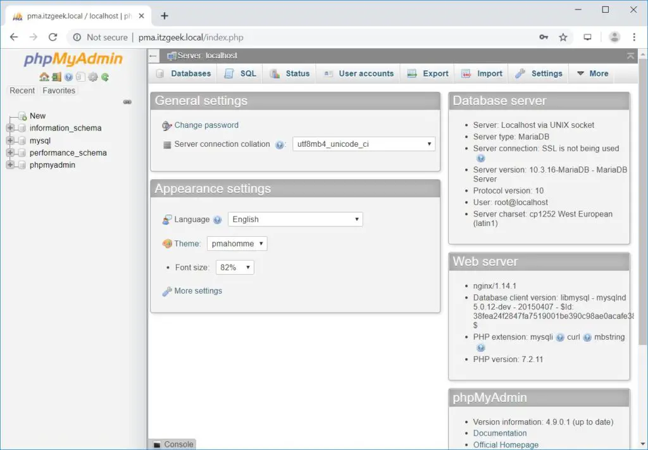Viewport: 648px width, 450px height.
Task: Click the documents copy icon in sidebar
Action: pos(80,77)
